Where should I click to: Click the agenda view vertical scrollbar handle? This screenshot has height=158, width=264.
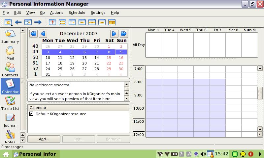[x=260, y=93]
